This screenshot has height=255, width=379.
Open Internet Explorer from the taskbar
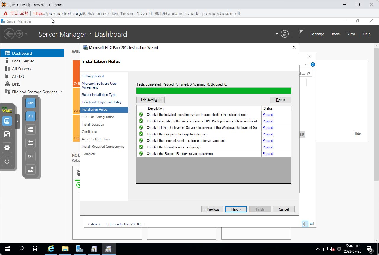[x=51, y=249]
